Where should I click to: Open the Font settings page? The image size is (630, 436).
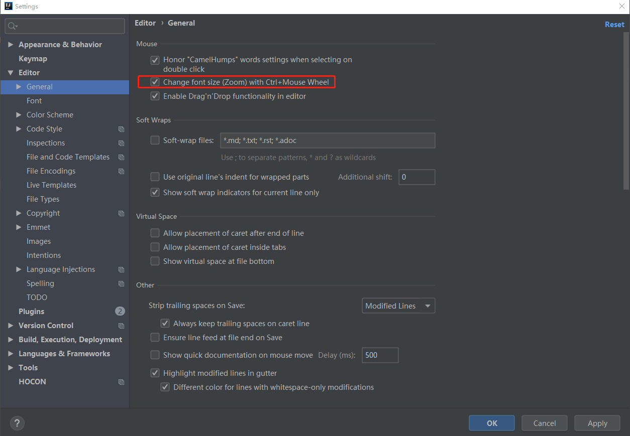pyautogui.click(x=34, y=101)
